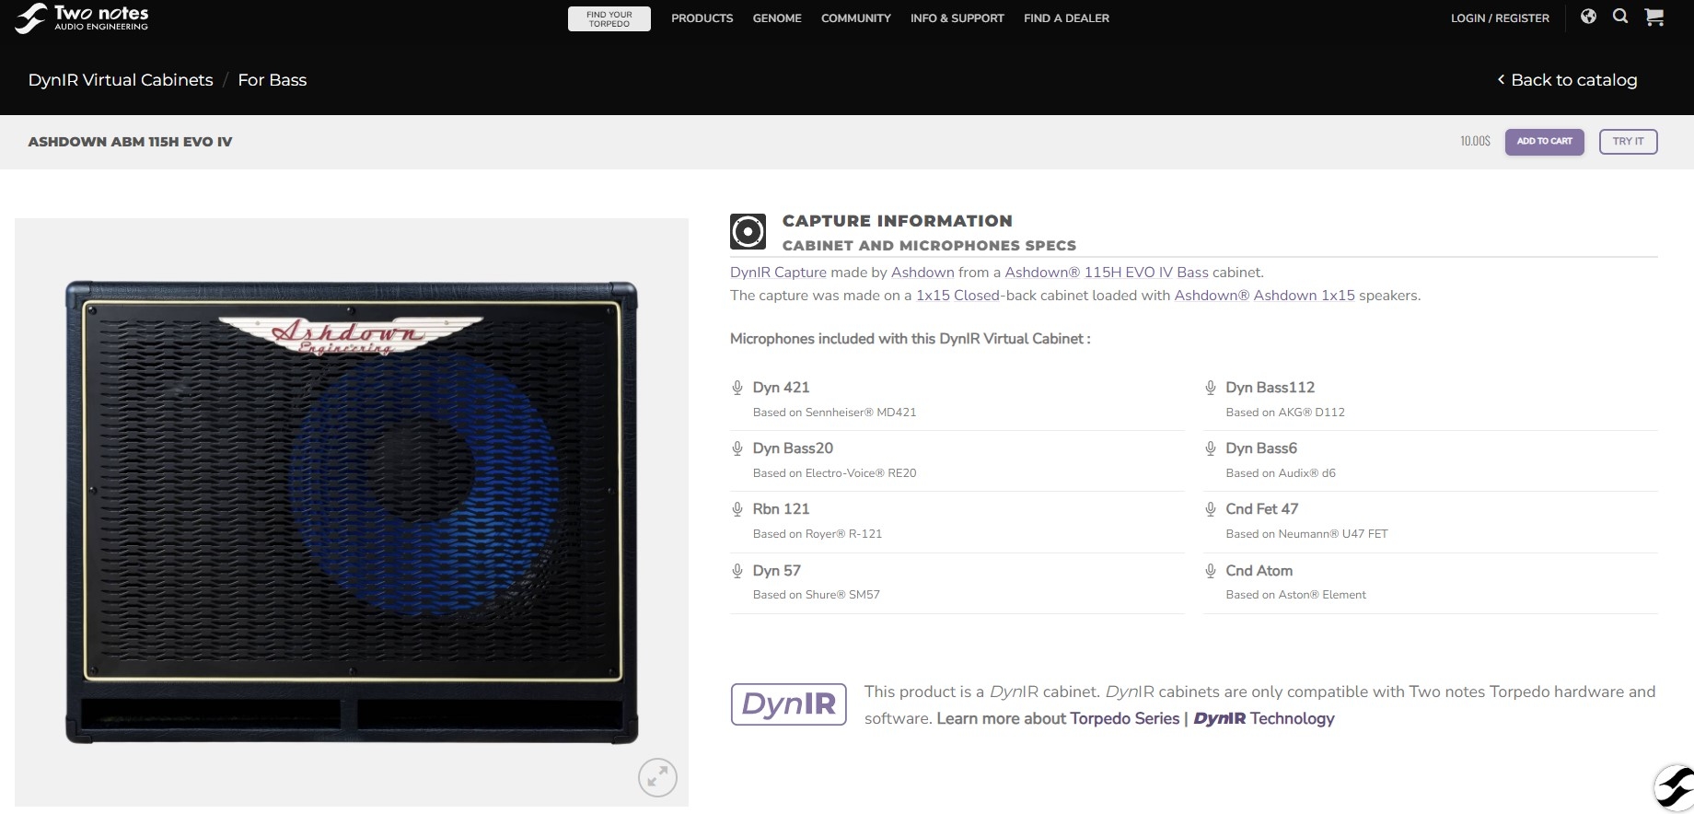Follow the Bass link in capture description

(x=1192, y=273)
